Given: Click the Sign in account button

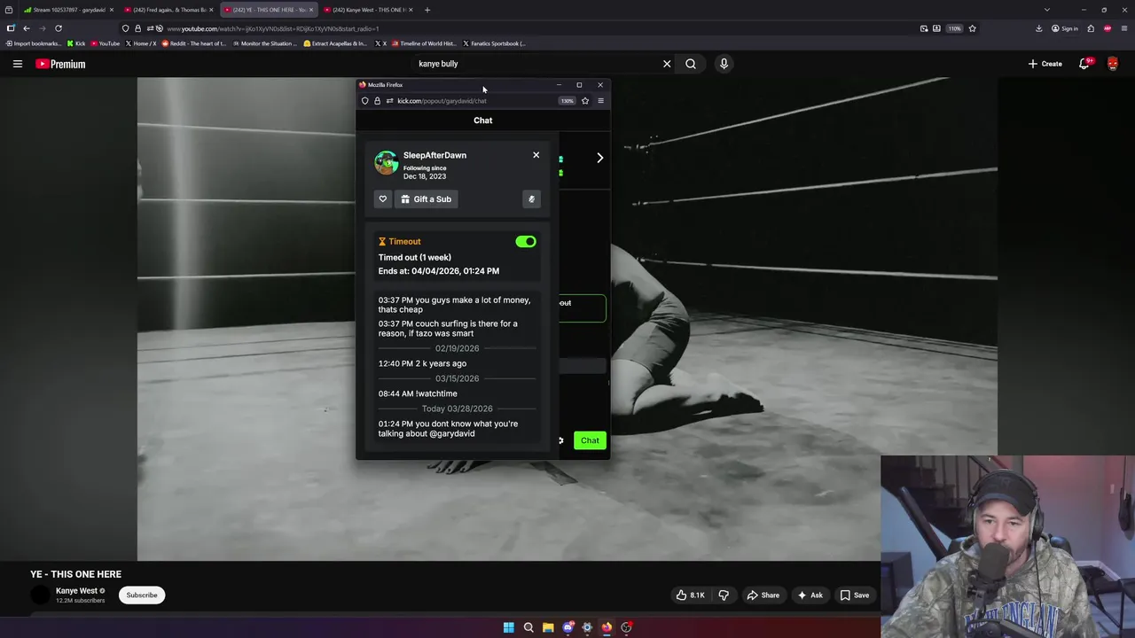Looking at the screenshot, I should 1065,28.
